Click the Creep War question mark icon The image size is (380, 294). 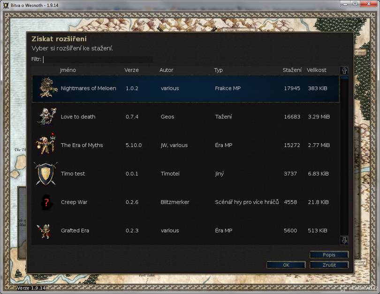tap(46, 202)
